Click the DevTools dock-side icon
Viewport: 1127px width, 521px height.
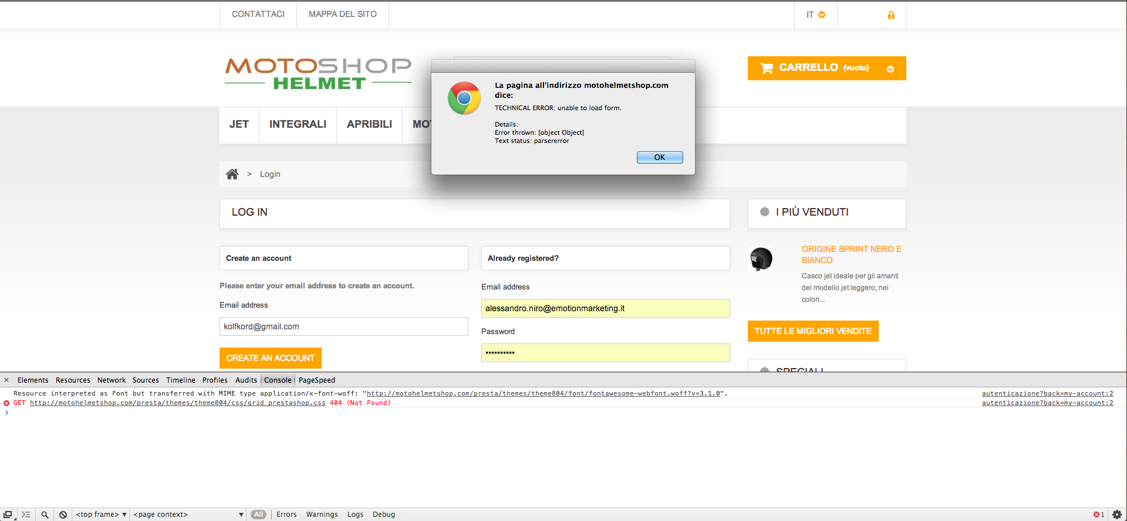8,515
